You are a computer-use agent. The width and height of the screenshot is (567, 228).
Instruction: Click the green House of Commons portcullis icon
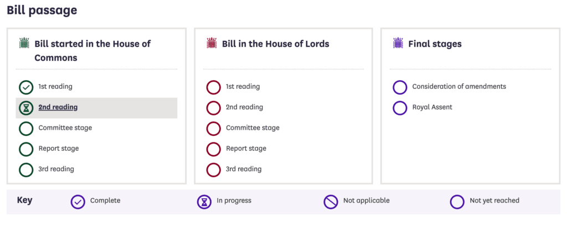click(x=24, y=43)
